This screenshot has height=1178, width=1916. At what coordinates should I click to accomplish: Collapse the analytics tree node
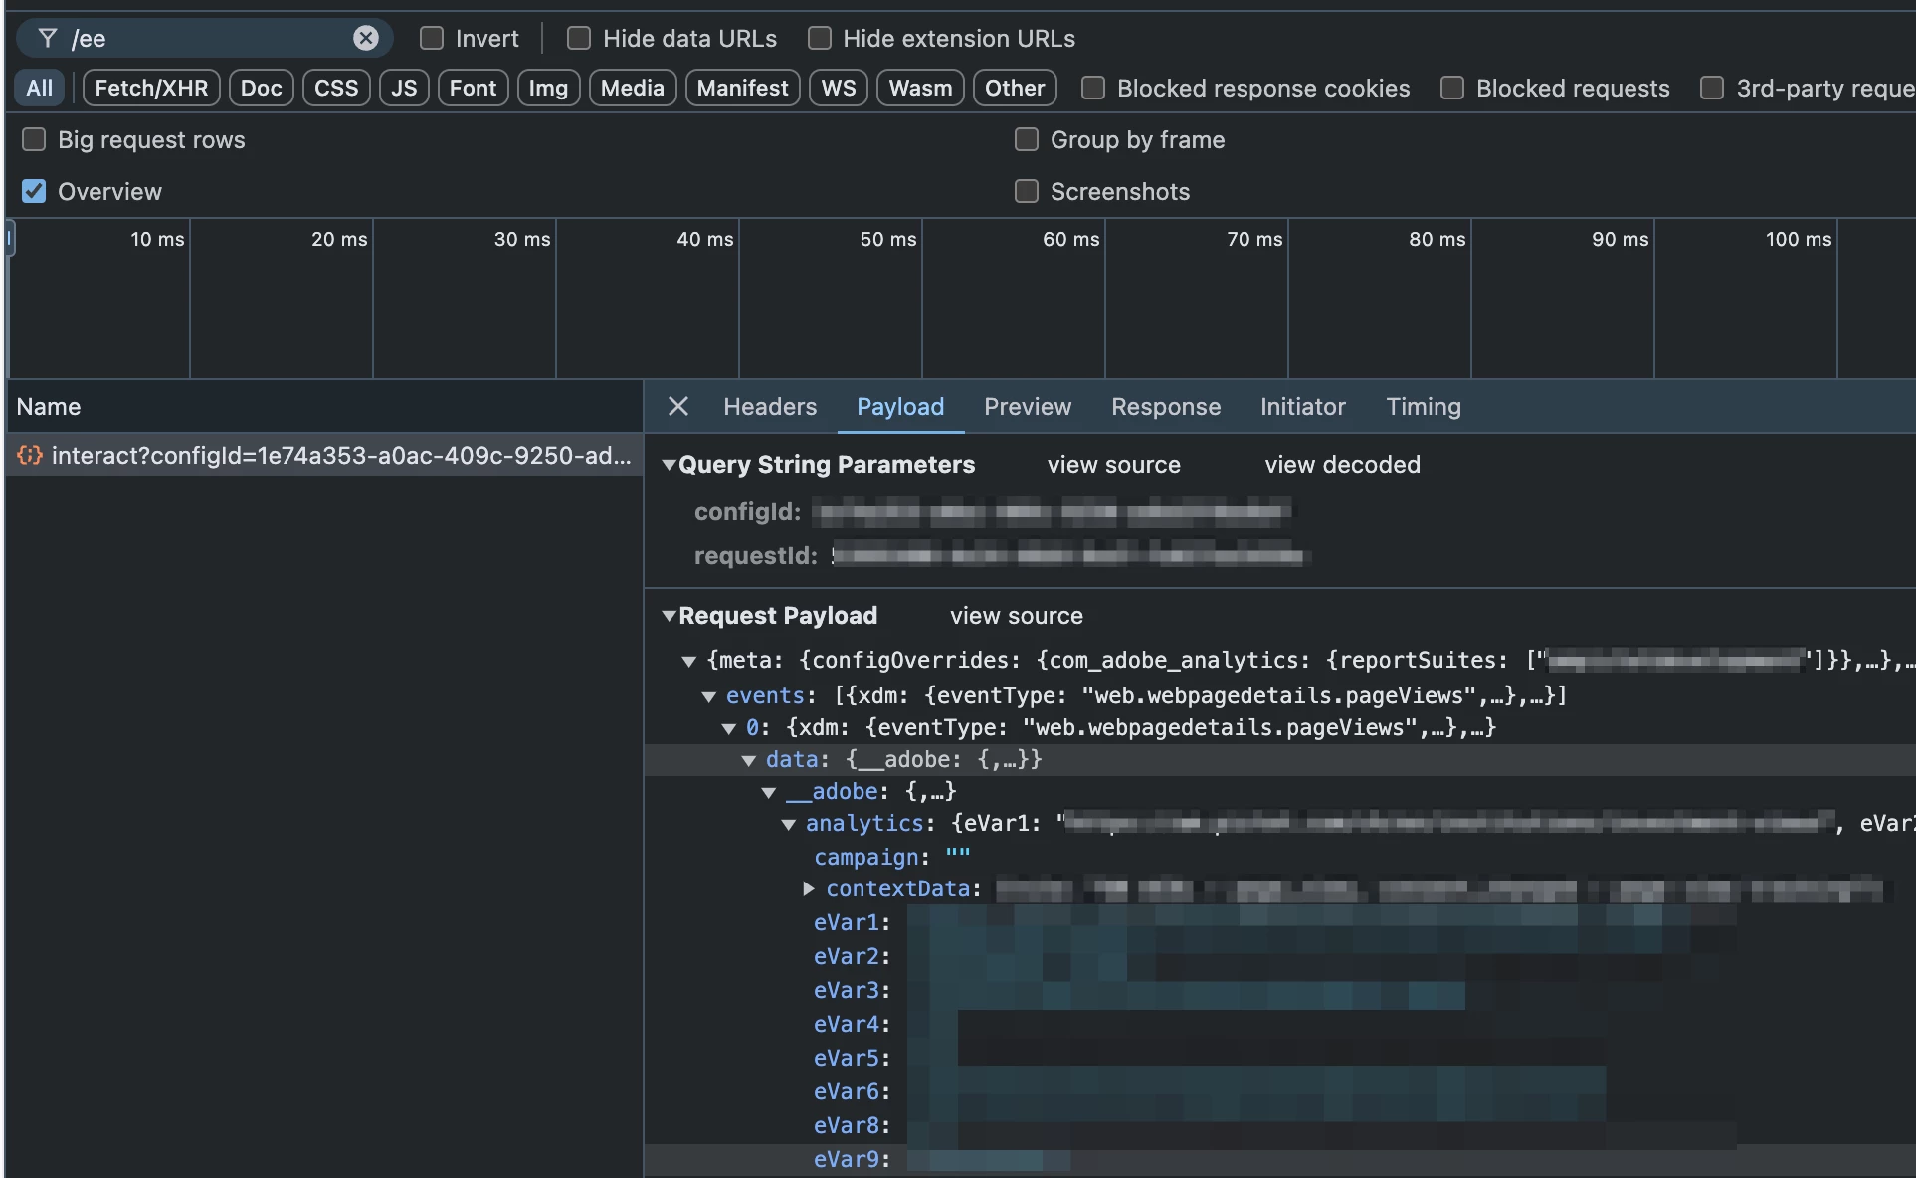[x=788, y=824]
